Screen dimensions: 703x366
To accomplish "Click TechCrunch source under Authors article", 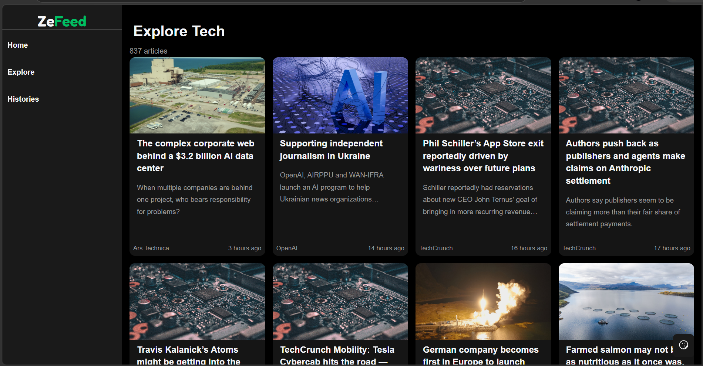I will pyautogui.click(x=579, y=248).
